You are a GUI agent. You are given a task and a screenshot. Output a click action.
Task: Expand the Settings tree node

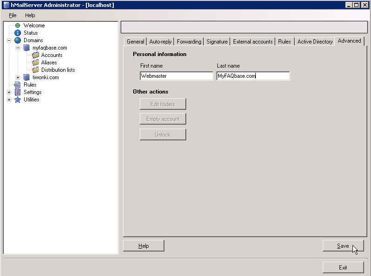[x=9, y=92]
